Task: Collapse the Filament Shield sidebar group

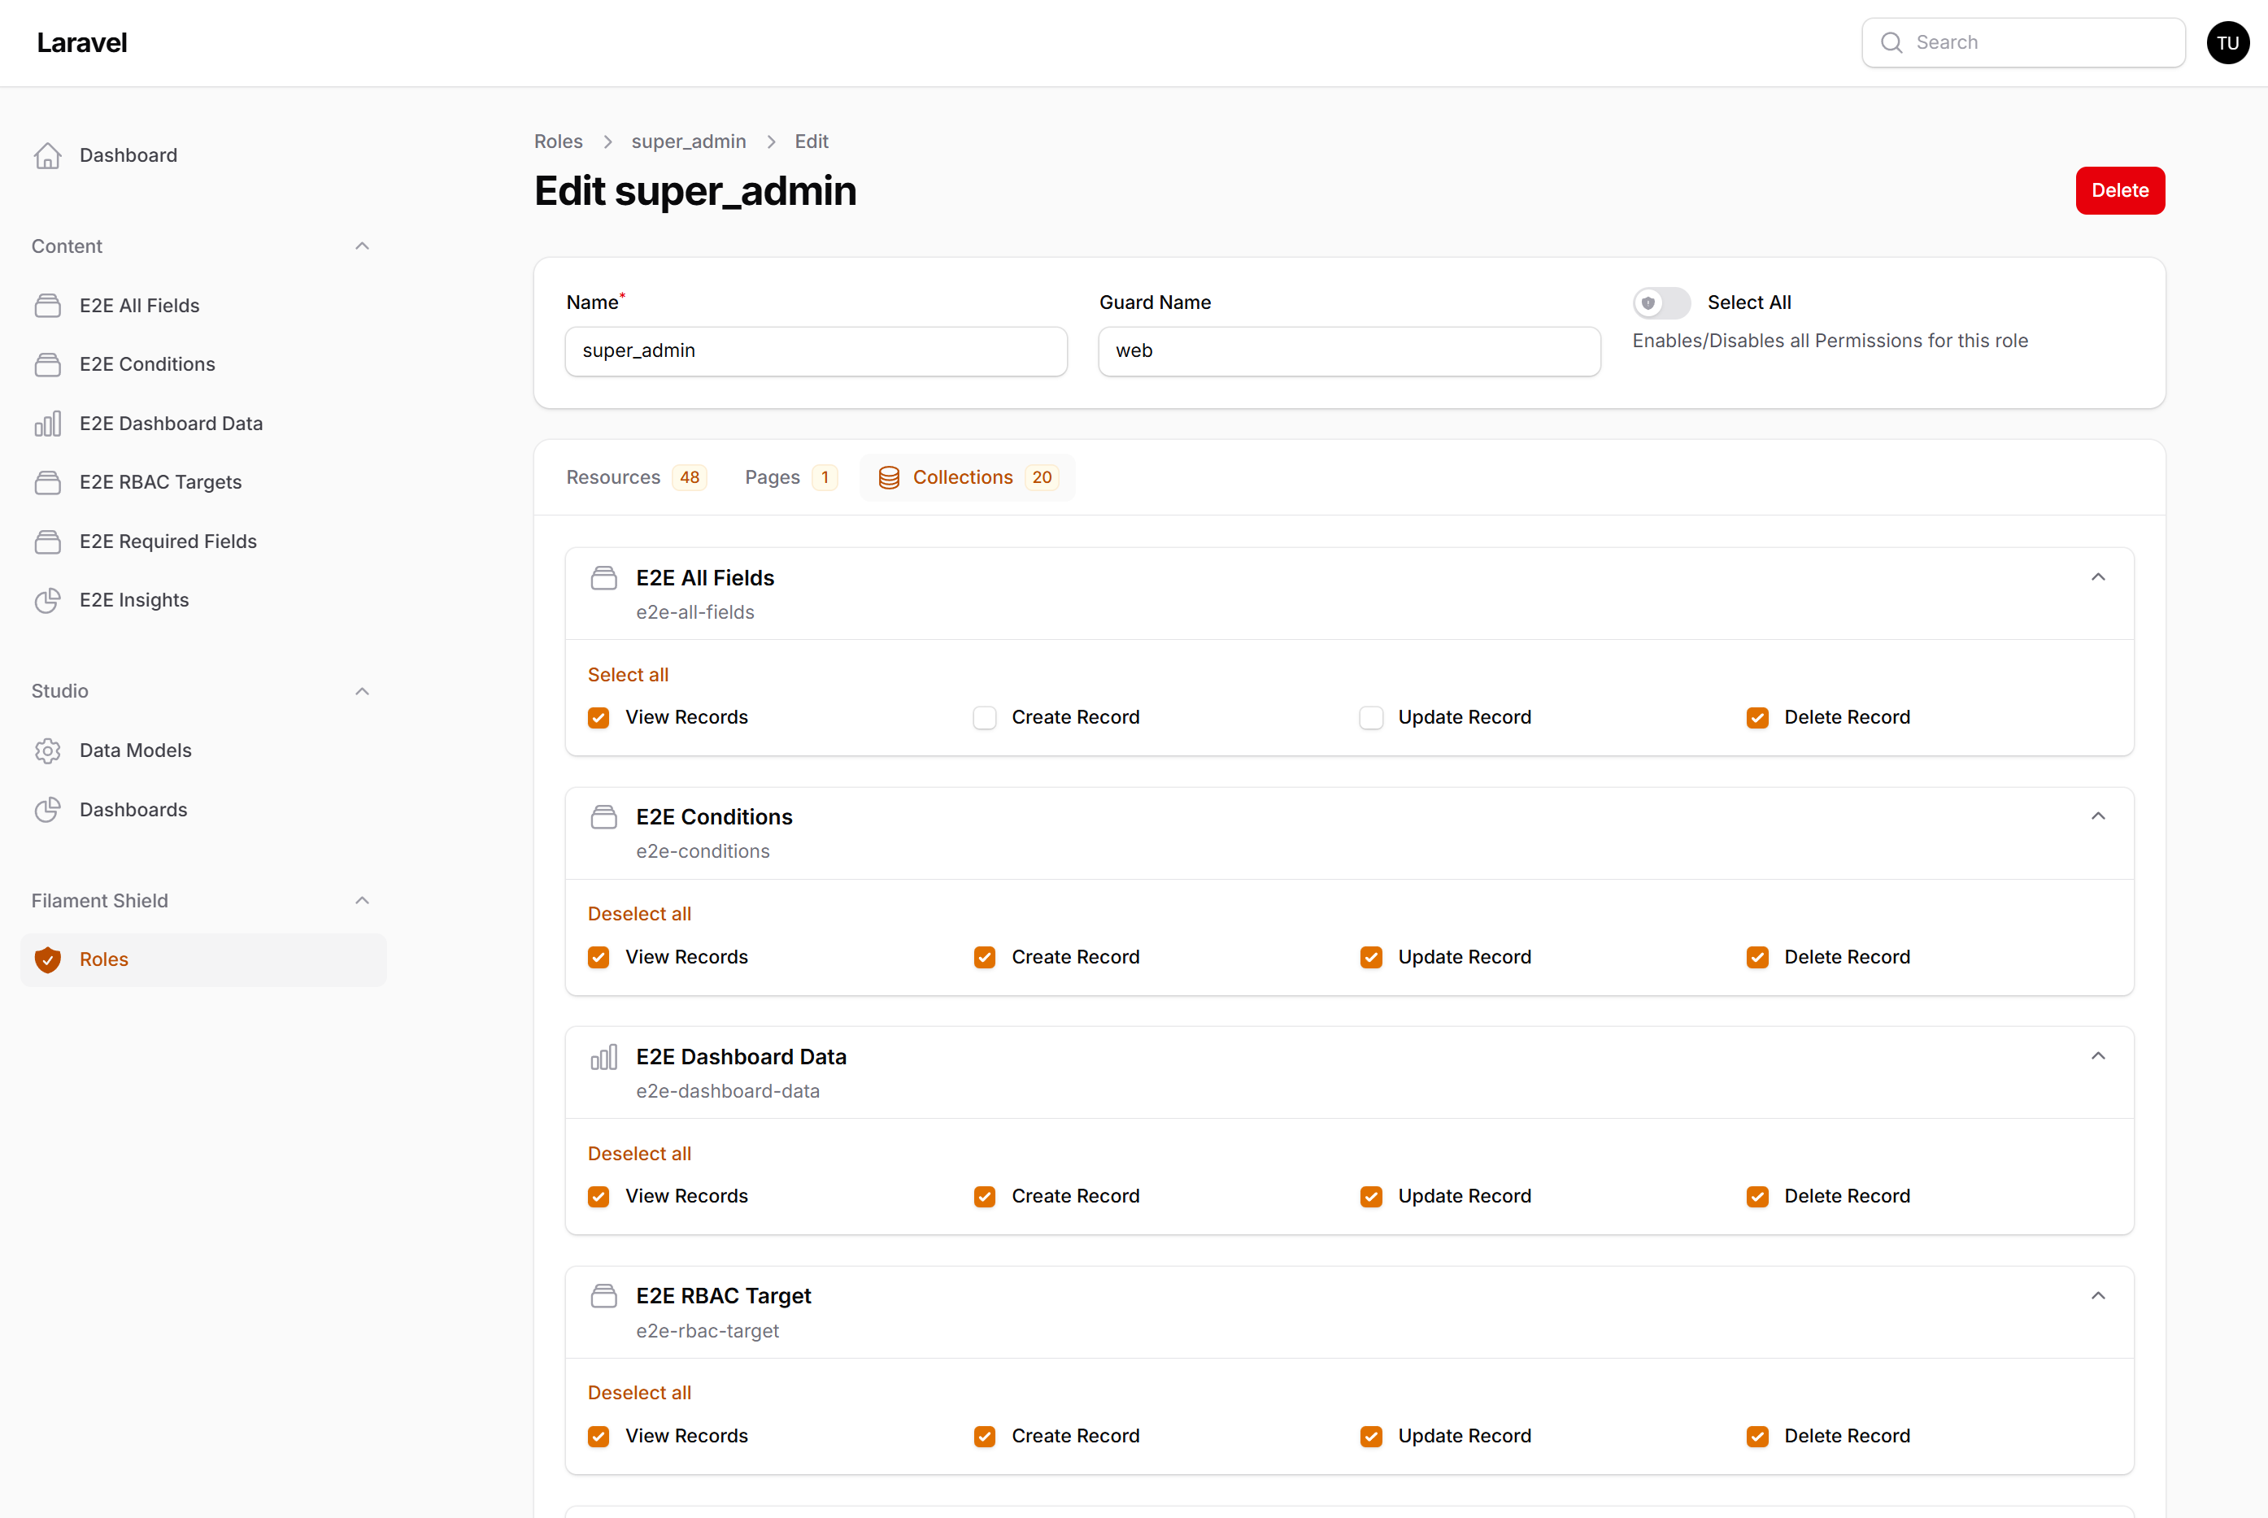Action: pos(362,900)
